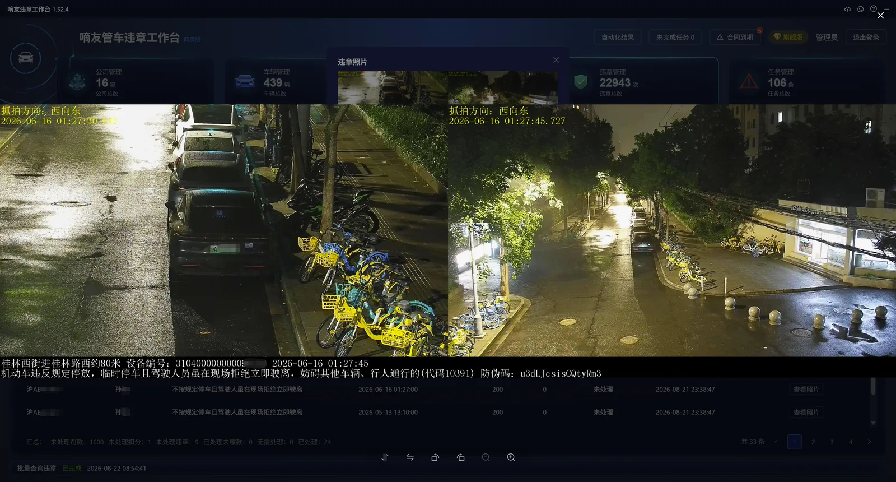Select the left thumbnail in 违章照片 dialog

393,87
